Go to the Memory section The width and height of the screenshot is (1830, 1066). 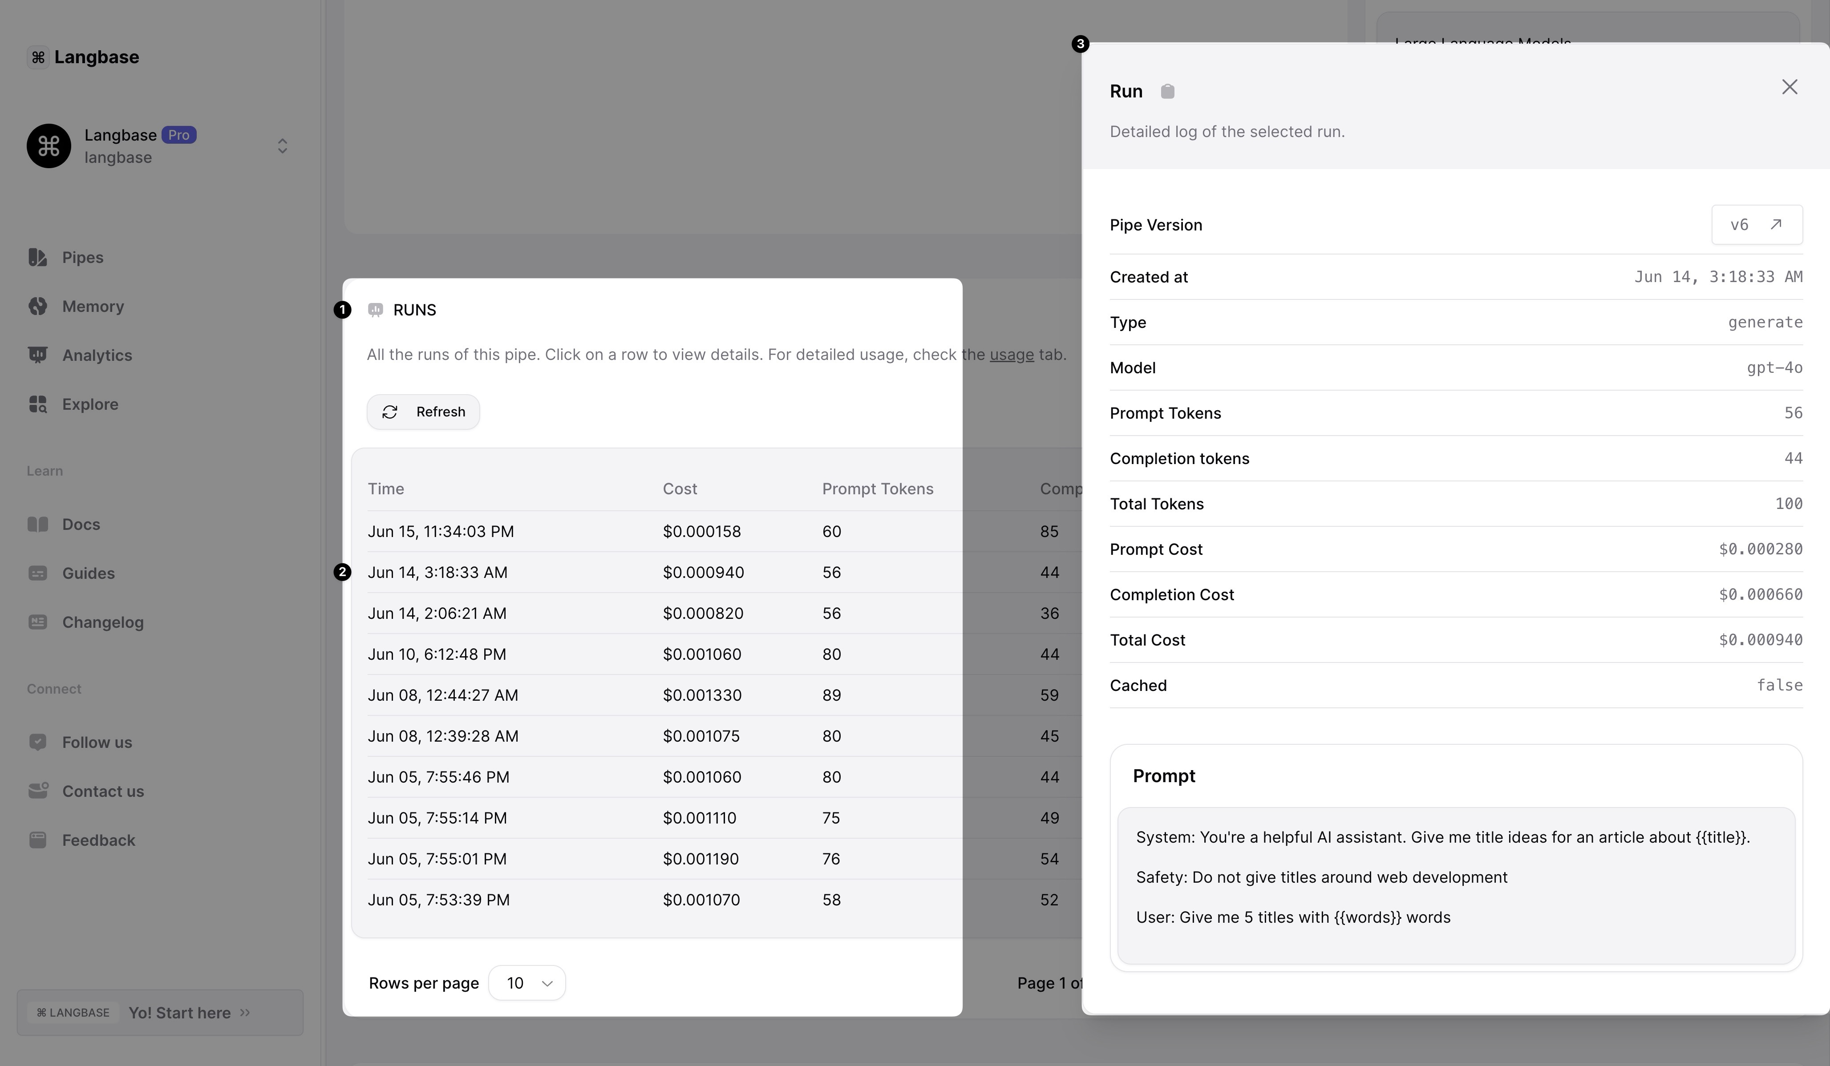point(92,307)
